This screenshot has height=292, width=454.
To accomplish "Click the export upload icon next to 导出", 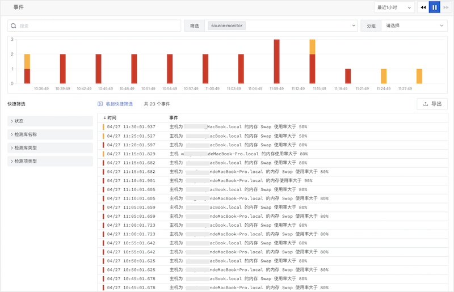I will (x=425, y=104).
